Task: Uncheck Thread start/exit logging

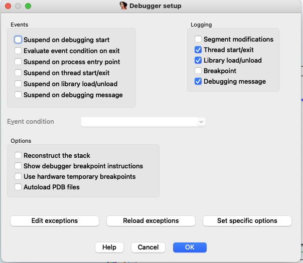Action: tap(198, 50)
